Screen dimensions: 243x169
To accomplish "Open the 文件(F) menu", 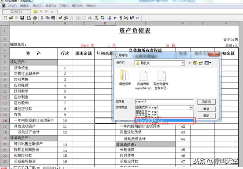I will click(12, 6).
